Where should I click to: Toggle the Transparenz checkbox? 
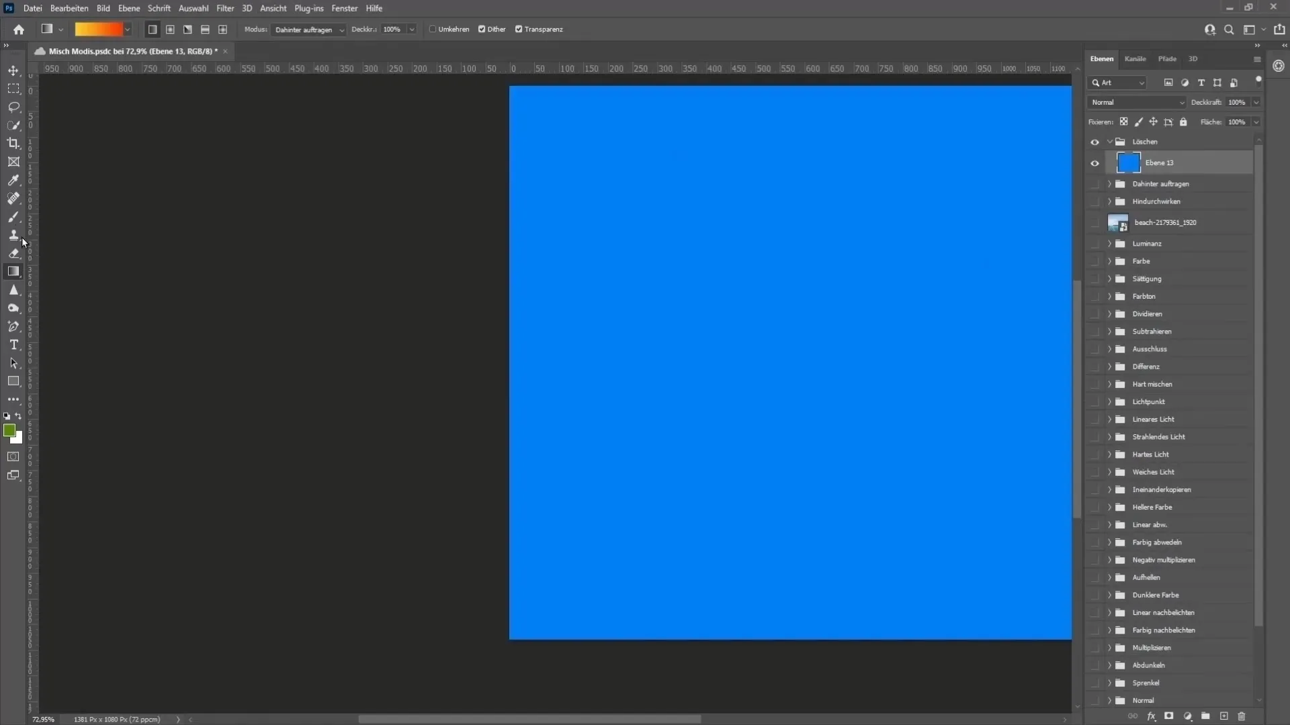tap(518, 30)
